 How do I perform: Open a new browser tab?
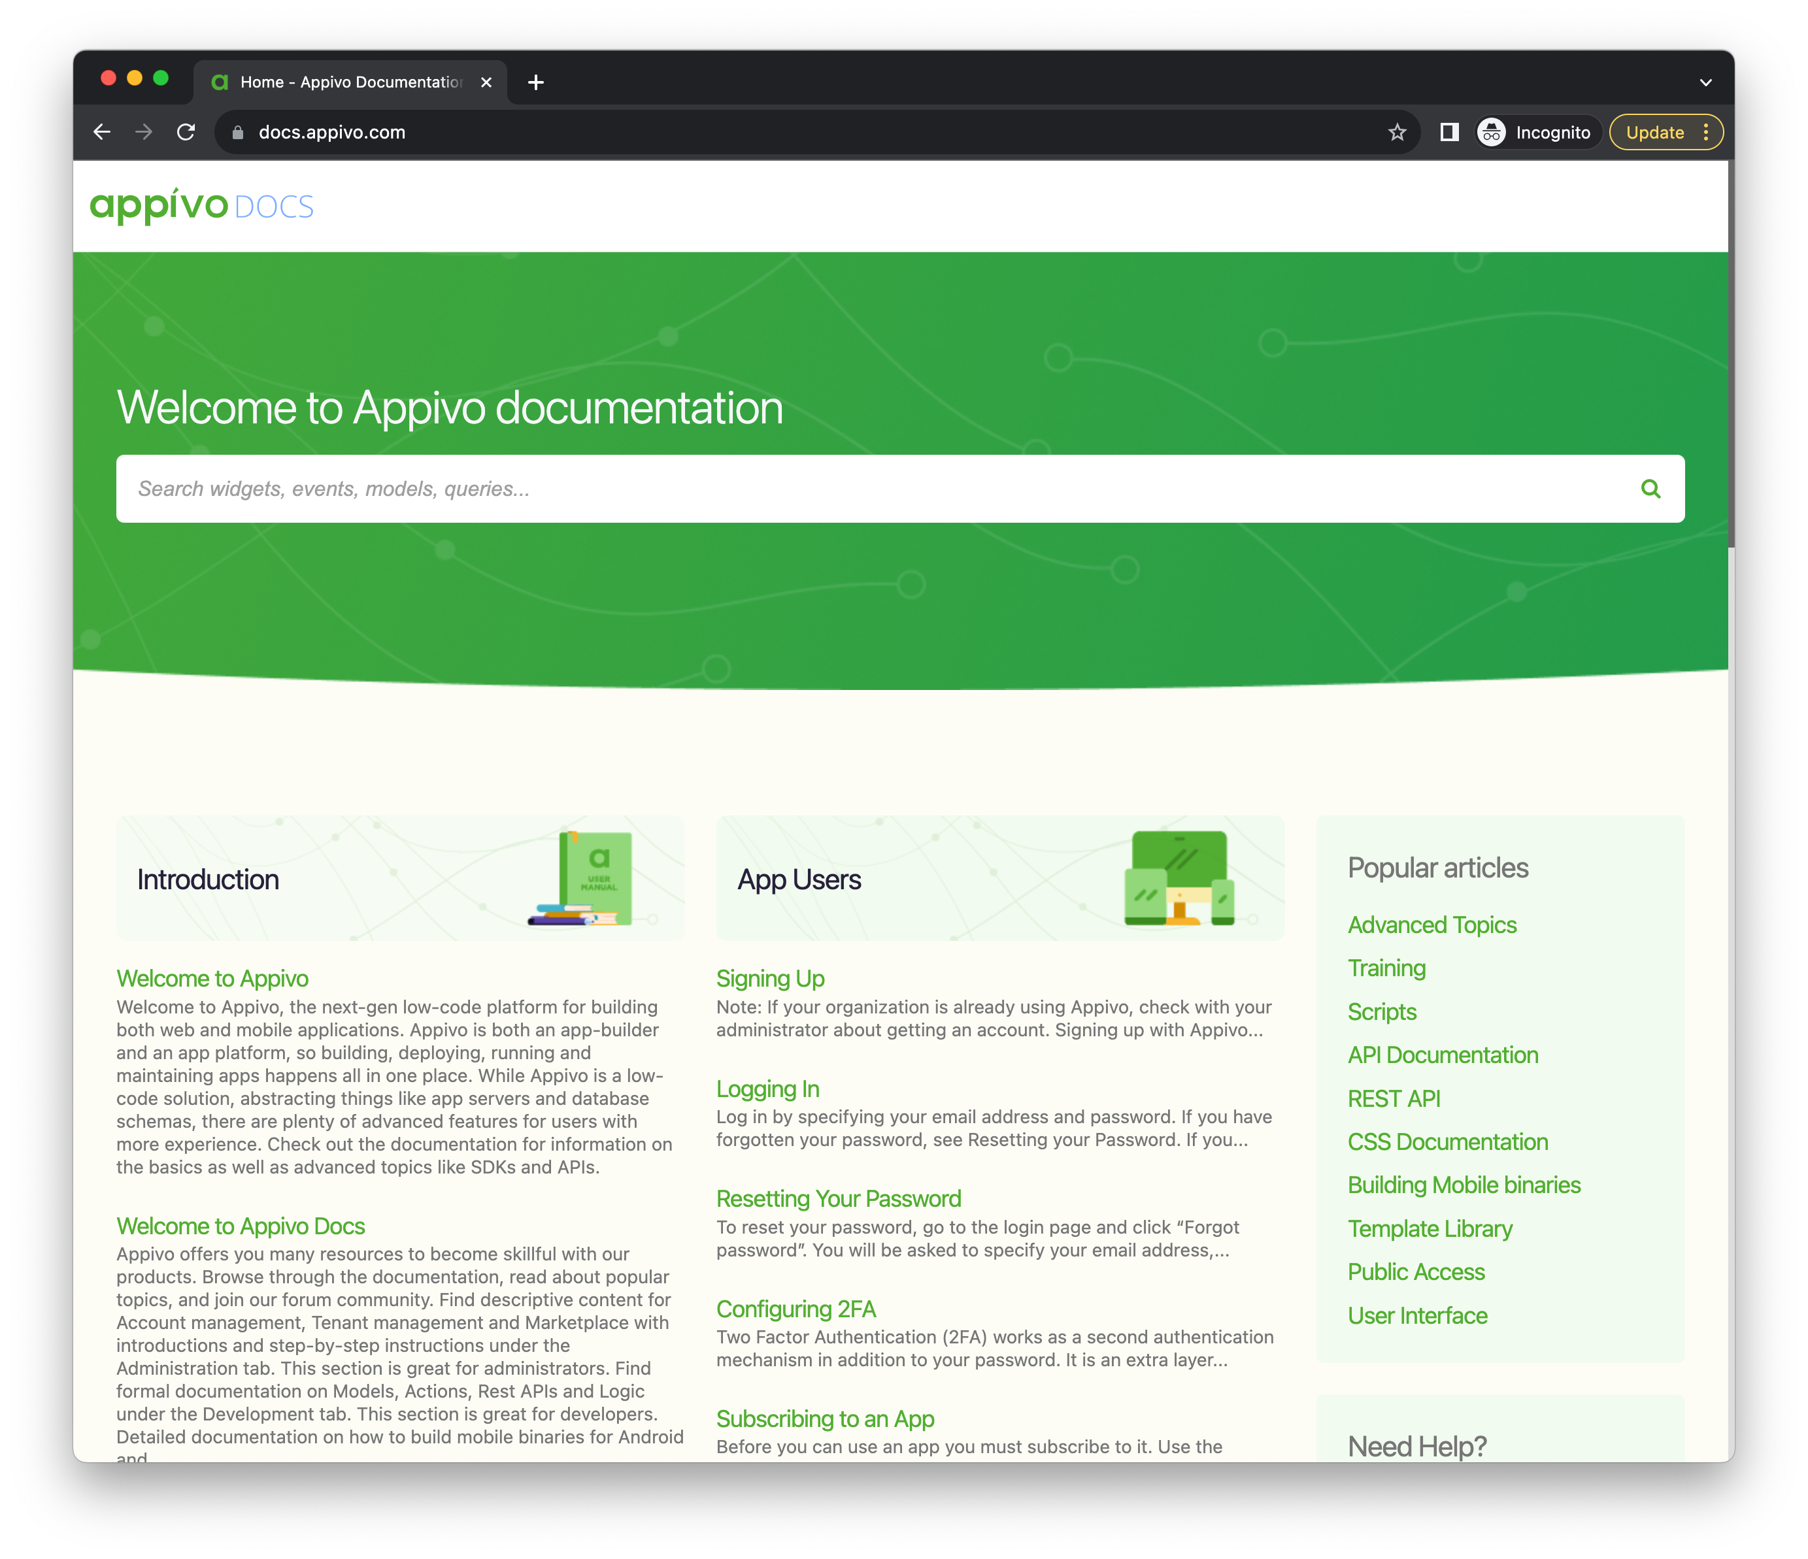click(536, 82)
